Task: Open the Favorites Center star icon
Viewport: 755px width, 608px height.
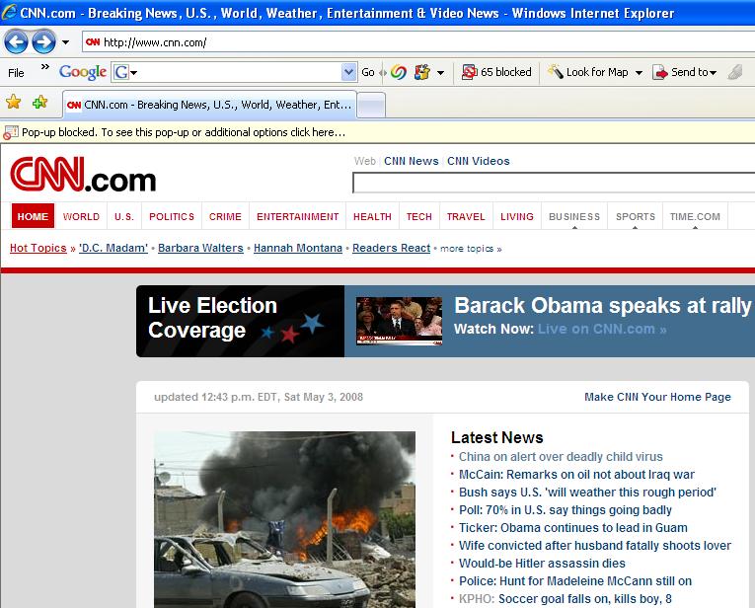Action: click(x=14, y=103)
